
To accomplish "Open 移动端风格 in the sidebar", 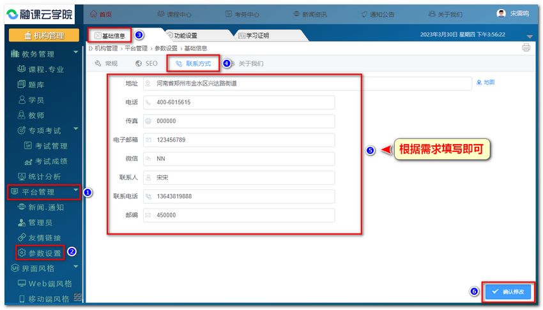I will (49, 299).
